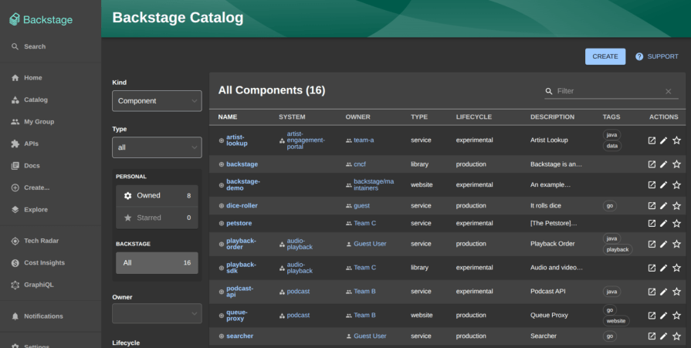Open team-a owner link

coord(364,140)
